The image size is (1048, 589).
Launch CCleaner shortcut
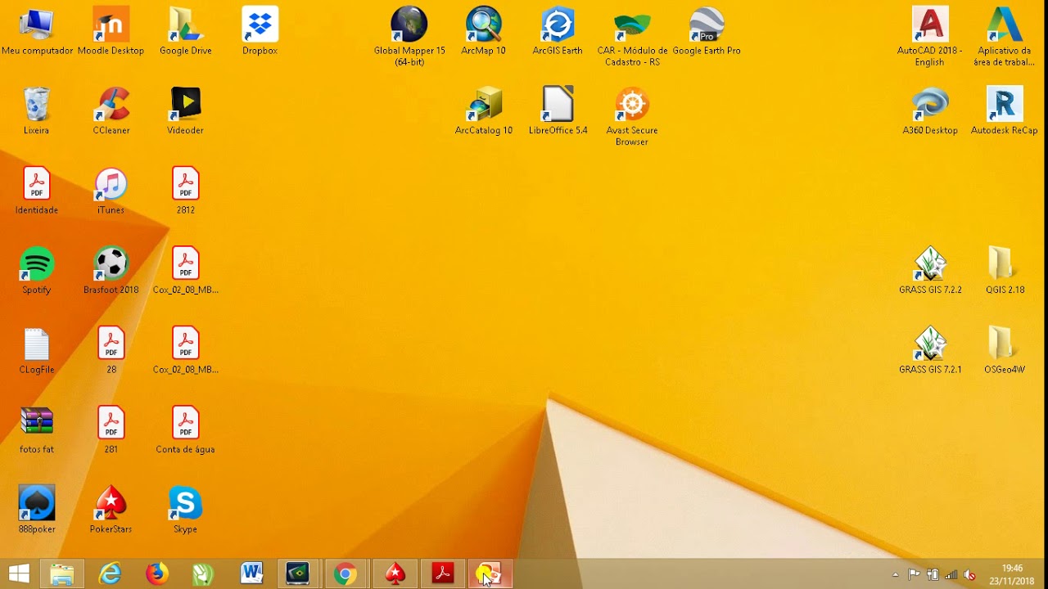111,110
